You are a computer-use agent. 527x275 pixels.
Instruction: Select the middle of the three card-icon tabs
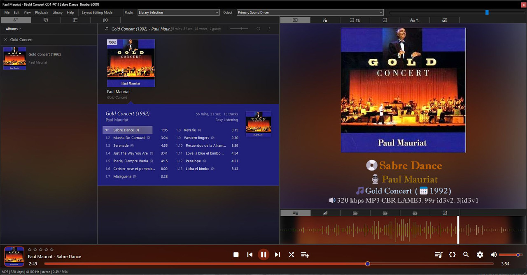pos(385,213)
